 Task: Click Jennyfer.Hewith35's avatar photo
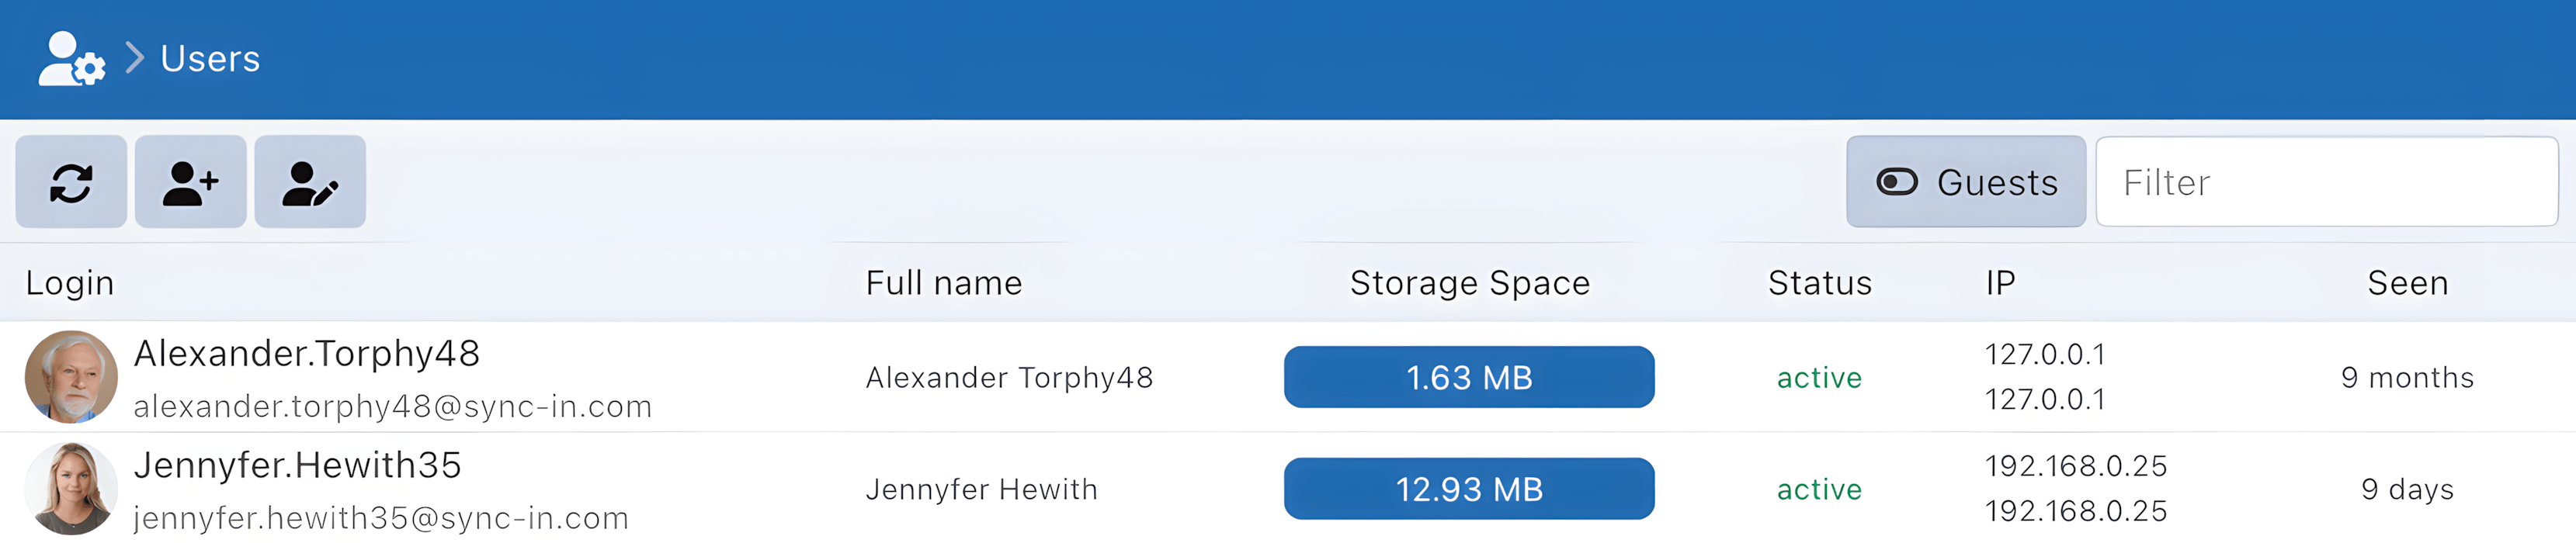[71, 489]
